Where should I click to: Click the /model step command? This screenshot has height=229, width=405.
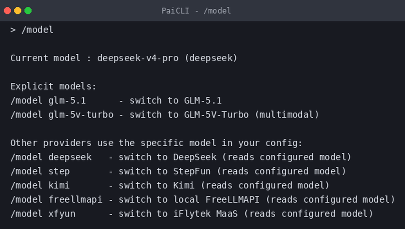pos(40,171)
